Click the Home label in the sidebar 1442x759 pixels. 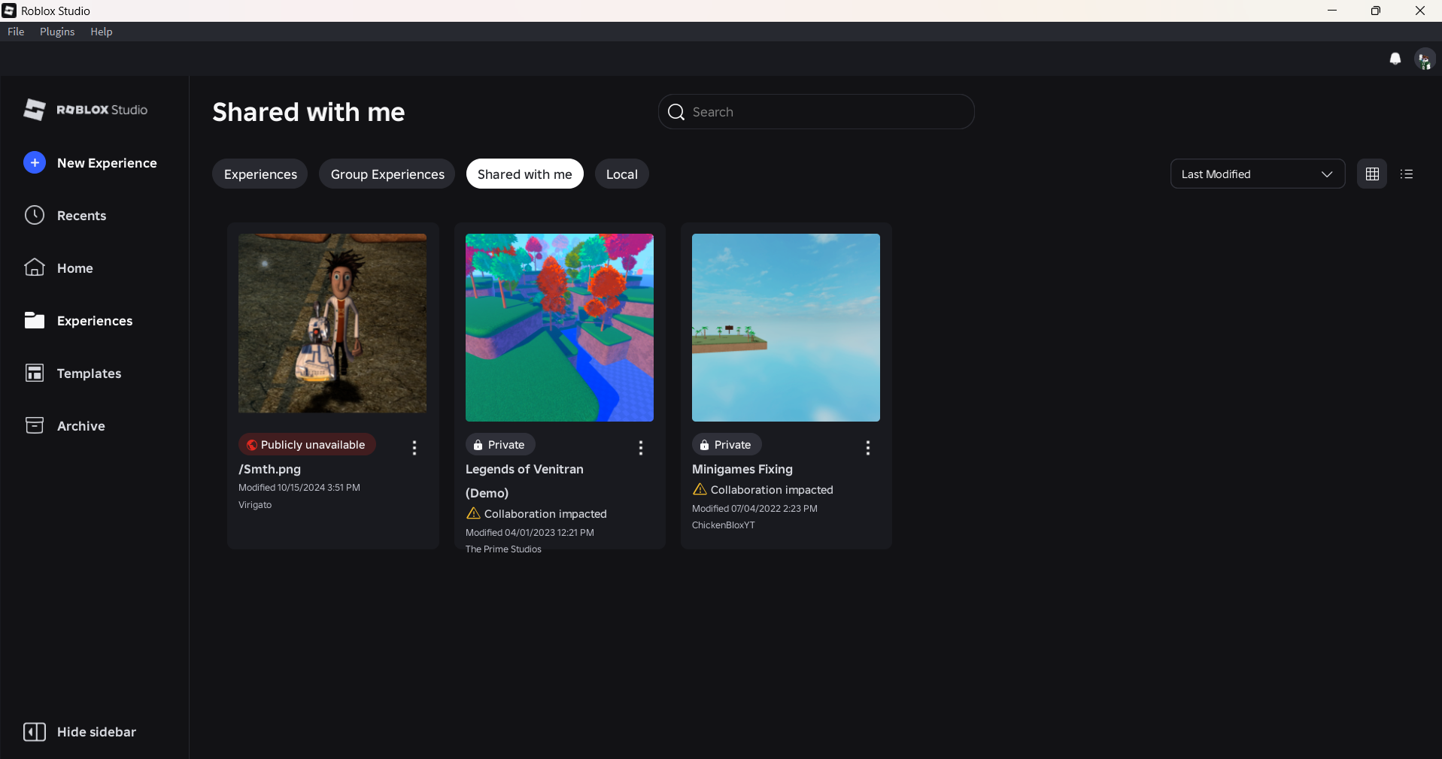(75, 268)
